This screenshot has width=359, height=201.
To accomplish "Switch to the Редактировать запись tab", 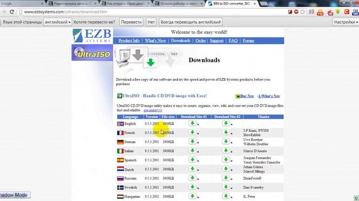I will (72, 4).
